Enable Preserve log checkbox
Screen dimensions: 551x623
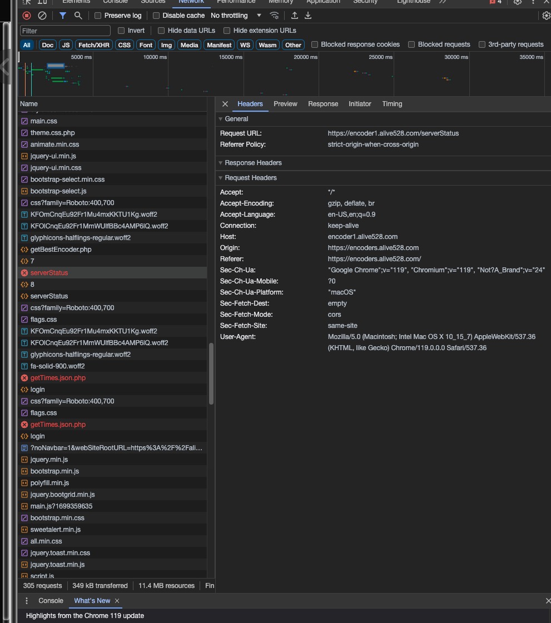point(98,16)
